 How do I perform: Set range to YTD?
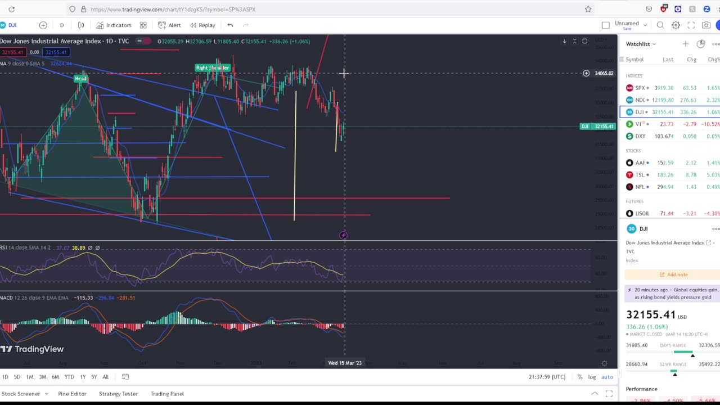pyautogui.click(x=69, y=377)
